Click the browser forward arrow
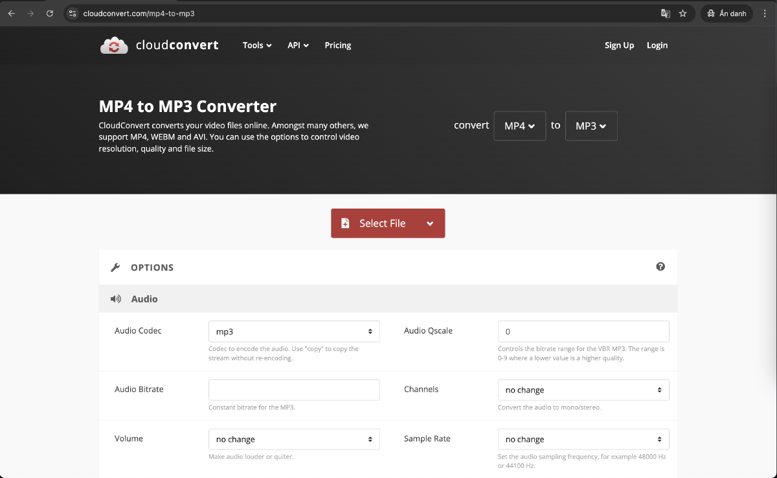 tap(30, 13)
